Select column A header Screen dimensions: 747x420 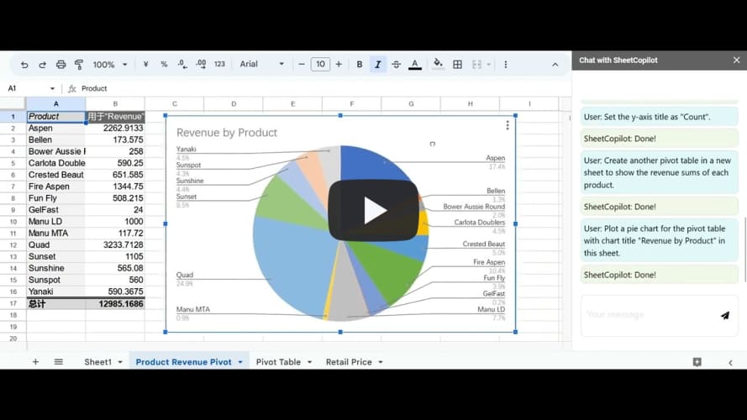tap(55, 103)
